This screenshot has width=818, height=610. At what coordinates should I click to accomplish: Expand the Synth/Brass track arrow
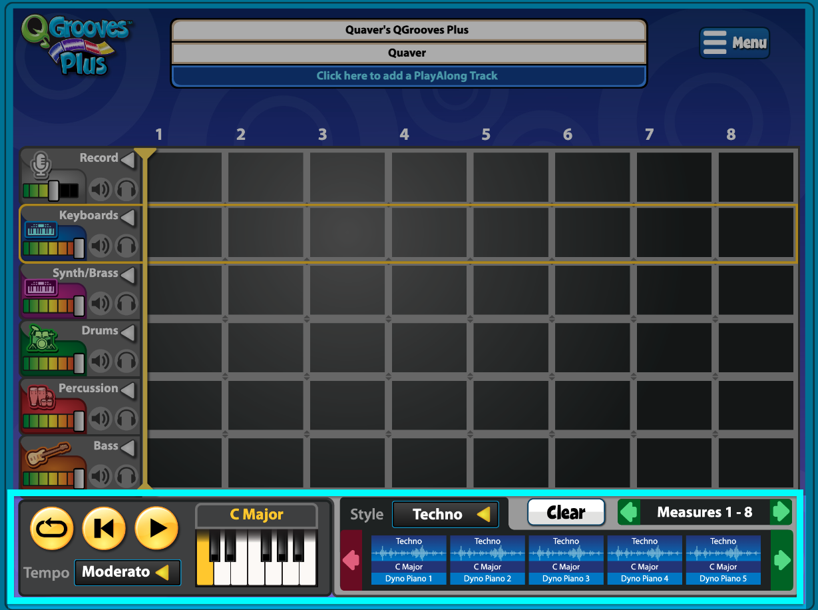click(x=128, y=275)
